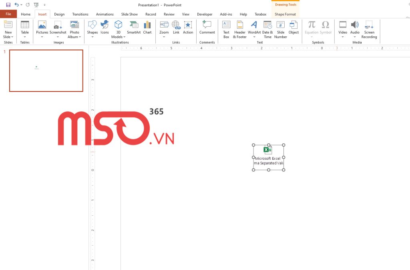Expand the 3D Models dropdown arrow
This screenshot has height=270, width=410.
coord(125,37)
